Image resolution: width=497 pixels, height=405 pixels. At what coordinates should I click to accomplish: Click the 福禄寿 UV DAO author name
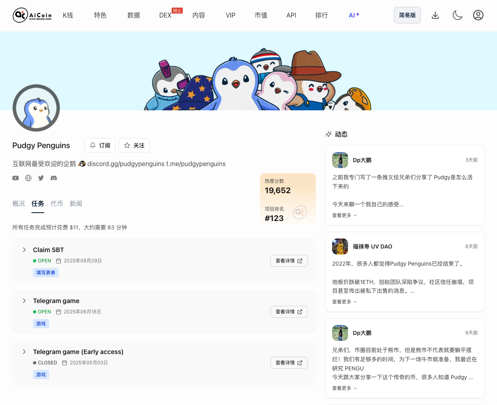click(x=373, y=247)
